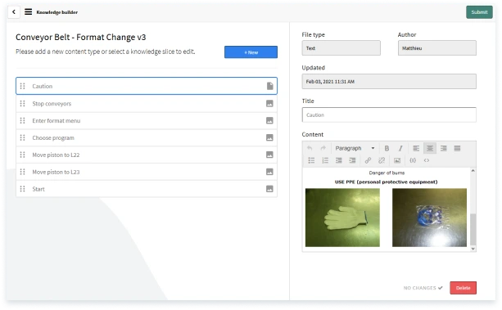The image size is (502, 310).
Task: Insert a link in the content
Action: coord(368,160)
